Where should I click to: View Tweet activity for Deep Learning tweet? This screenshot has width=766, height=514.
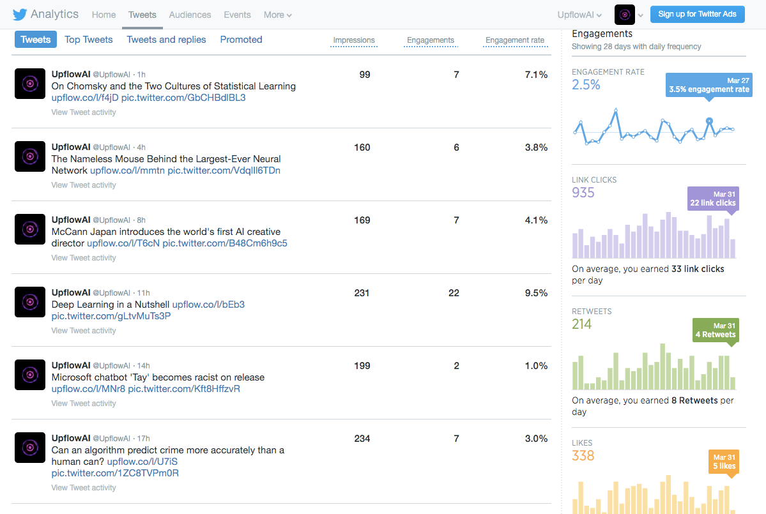coord(84,331)
